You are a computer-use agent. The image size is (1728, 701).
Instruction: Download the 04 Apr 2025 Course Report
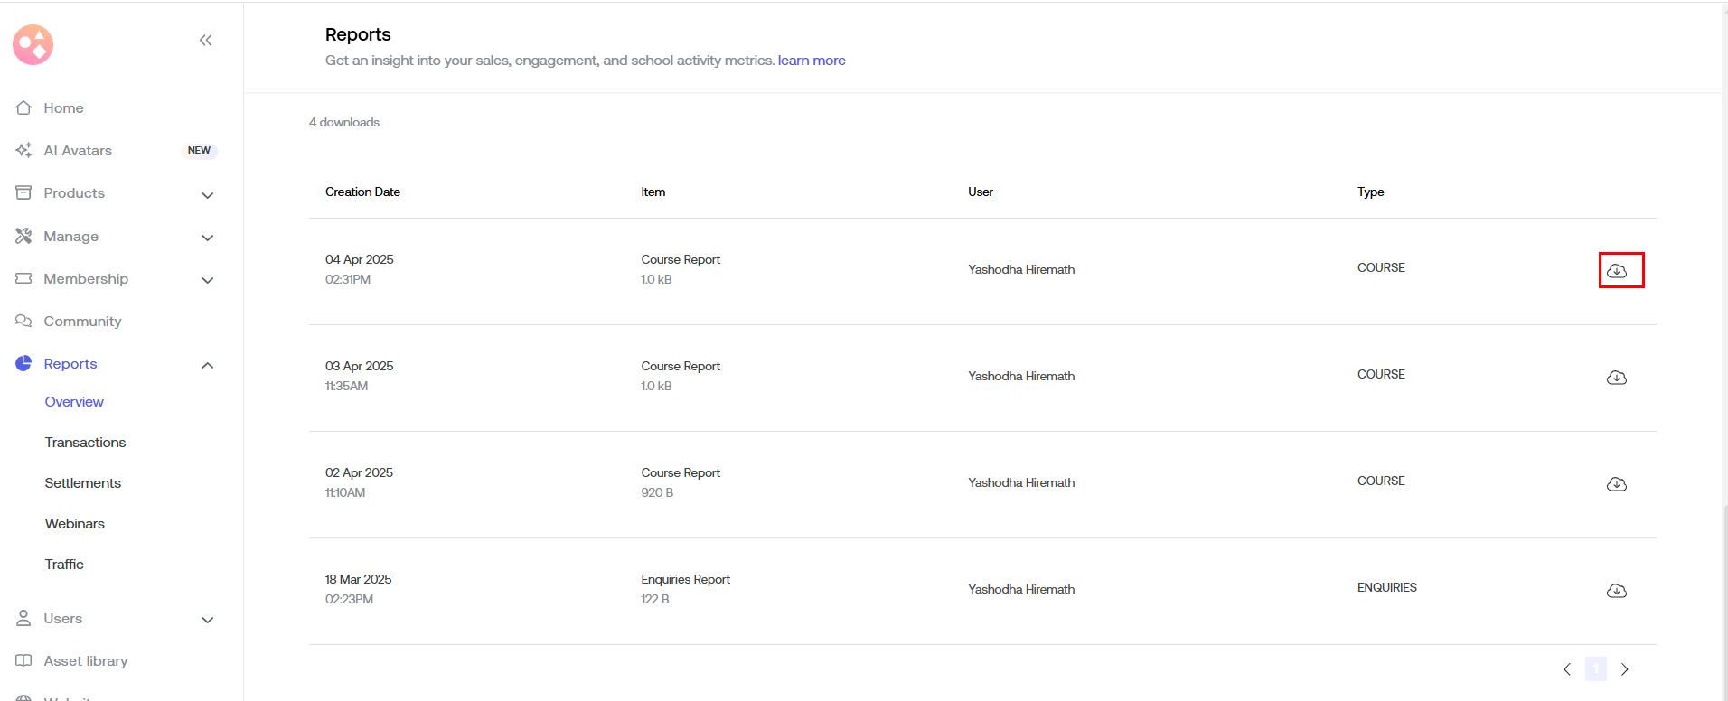coord(1617,270)
